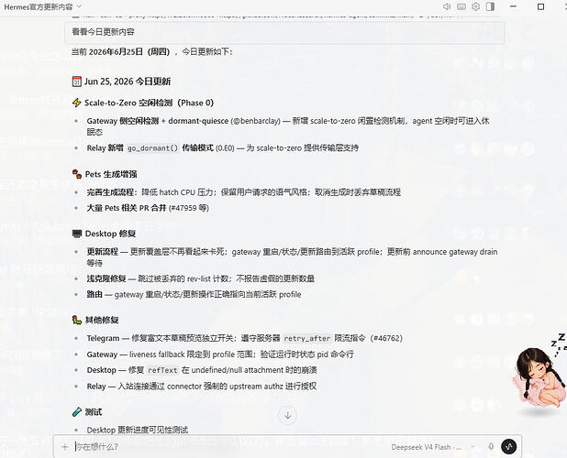Screen dimensions: 567x458
Task: Maximize the Hermes window
Action: [541, 6]
